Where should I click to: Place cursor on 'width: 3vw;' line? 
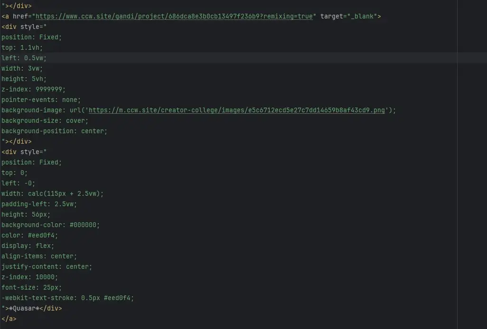pos(22,69)
